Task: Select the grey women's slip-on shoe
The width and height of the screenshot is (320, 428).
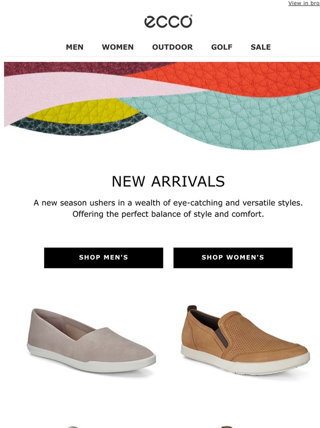Action: coord(91,340)
